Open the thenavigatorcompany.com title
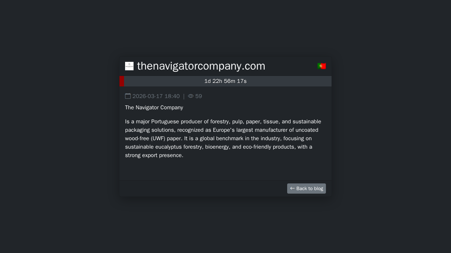This screenshot has height=253, width=451. pyautogui.click(x=201, y=66)
